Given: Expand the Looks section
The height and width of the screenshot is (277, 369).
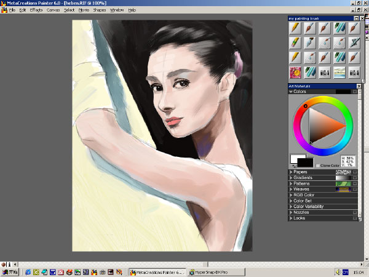Looking at the screenshot, I should click(291, 218).
